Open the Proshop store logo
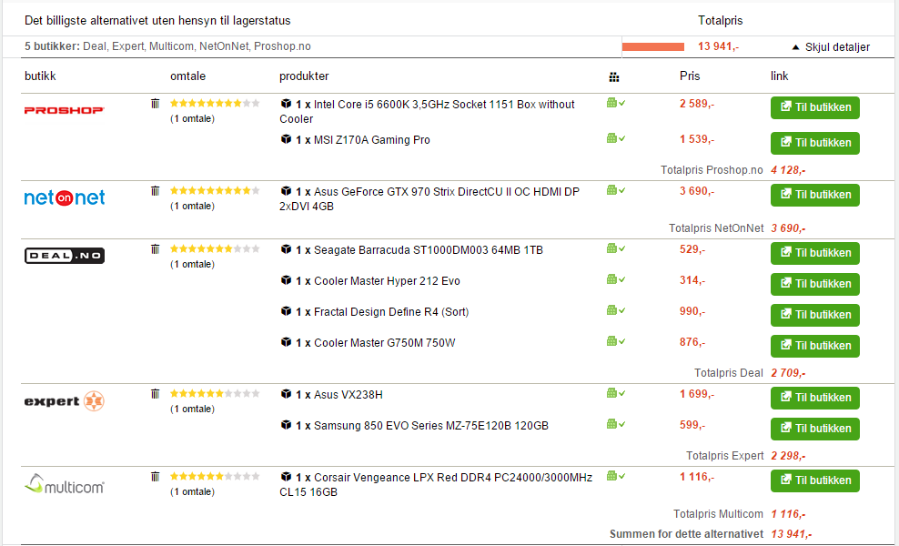This screenshot has width=899, height=546. point(64,110)
